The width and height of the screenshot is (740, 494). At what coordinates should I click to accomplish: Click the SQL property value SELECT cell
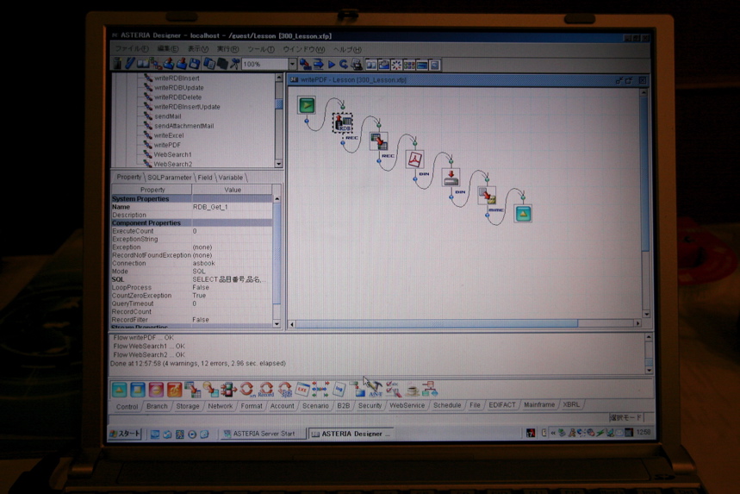point(232,279)
